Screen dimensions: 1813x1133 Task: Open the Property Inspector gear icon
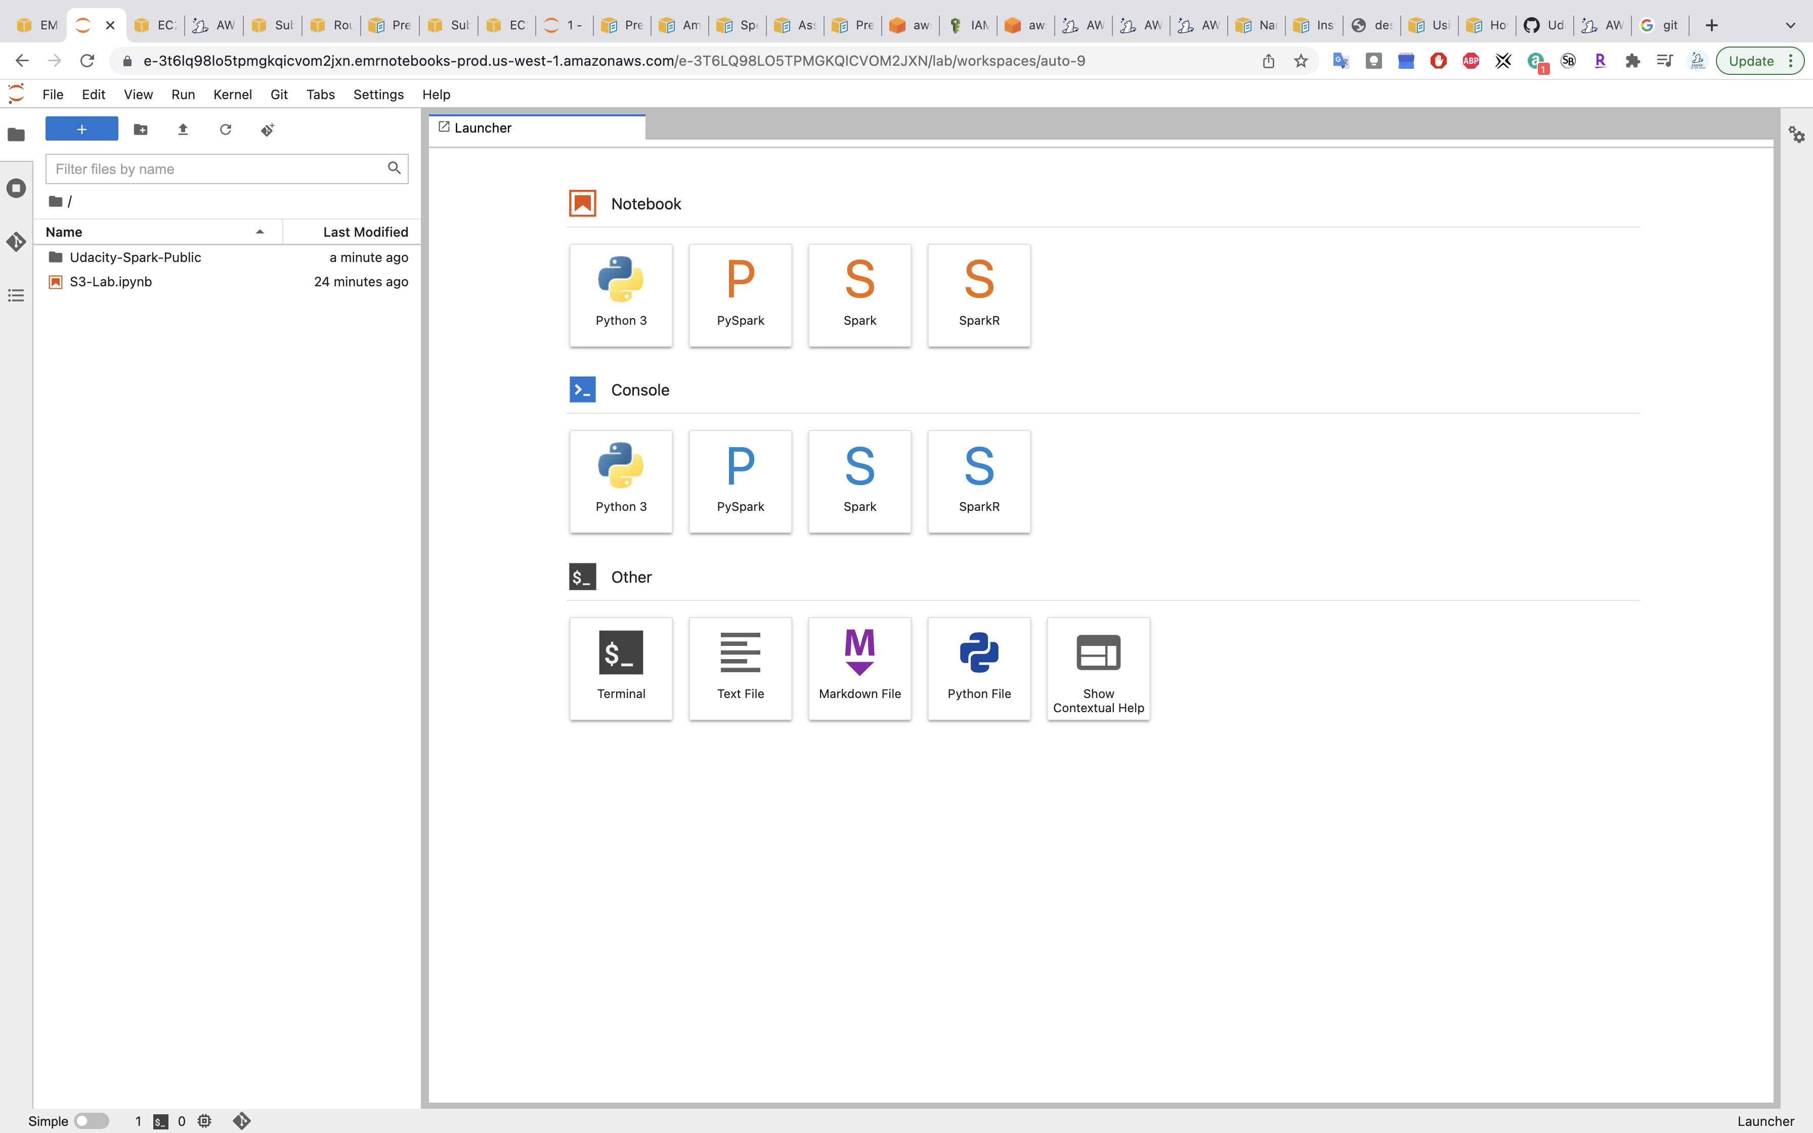1796,135
